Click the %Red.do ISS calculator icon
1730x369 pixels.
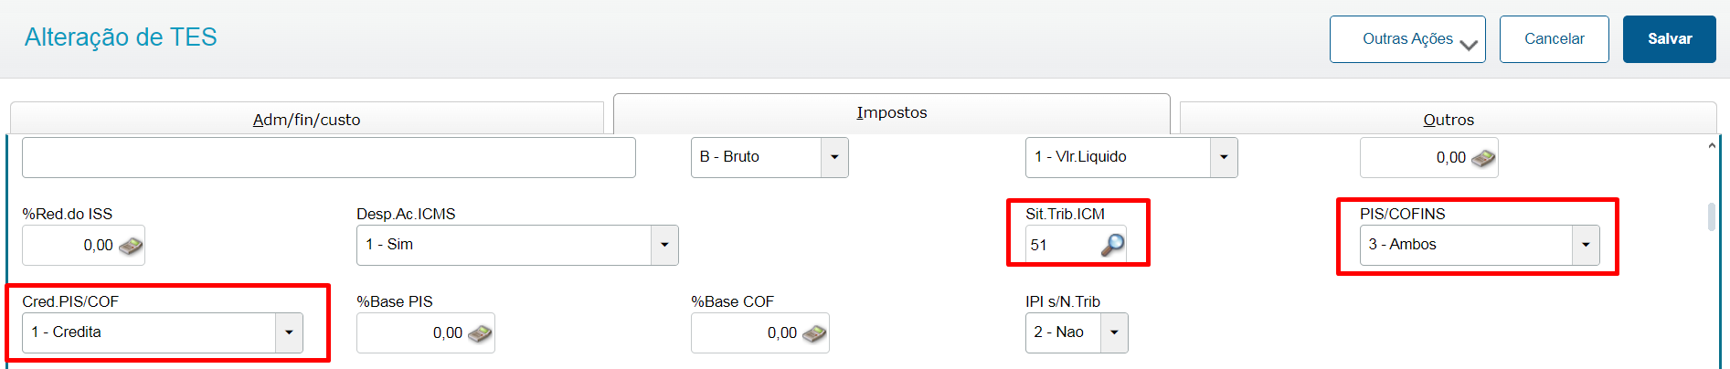131,246
